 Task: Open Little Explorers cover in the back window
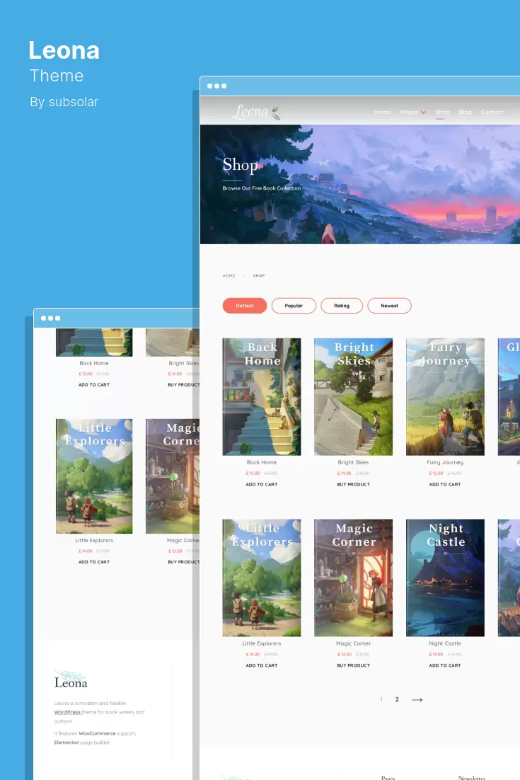tap(94, 476)
